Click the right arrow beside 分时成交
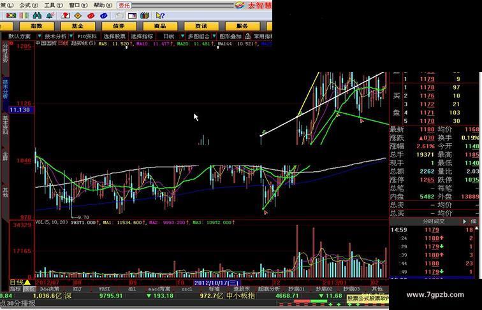Screen dimensions: 482x310 click(x=465, y=222)
